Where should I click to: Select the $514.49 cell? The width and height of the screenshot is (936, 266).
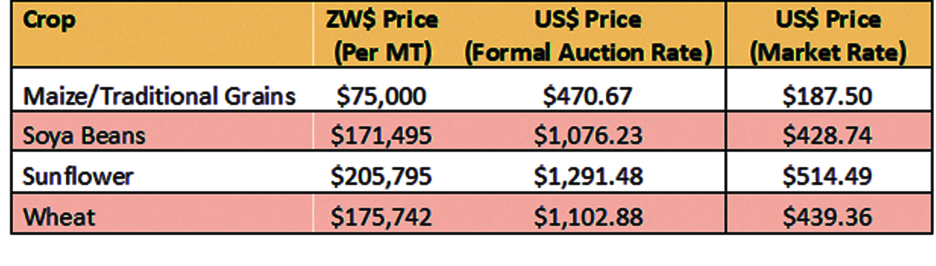click(x=827, y=176)
